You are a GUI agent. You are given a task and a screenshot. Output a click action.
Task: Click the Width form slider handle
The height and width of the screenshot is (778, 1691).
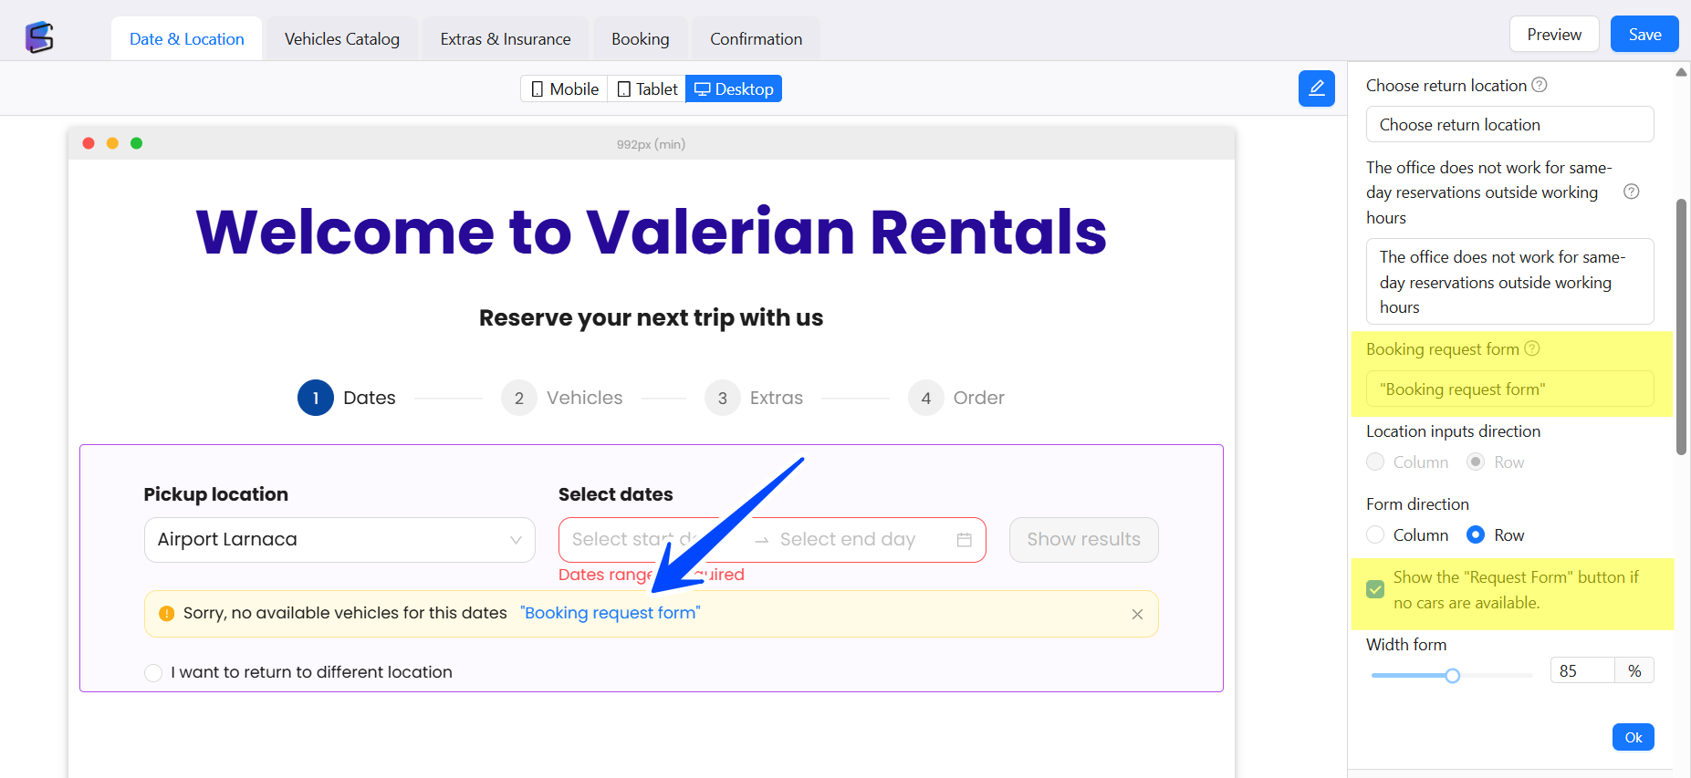(1452, 676)
